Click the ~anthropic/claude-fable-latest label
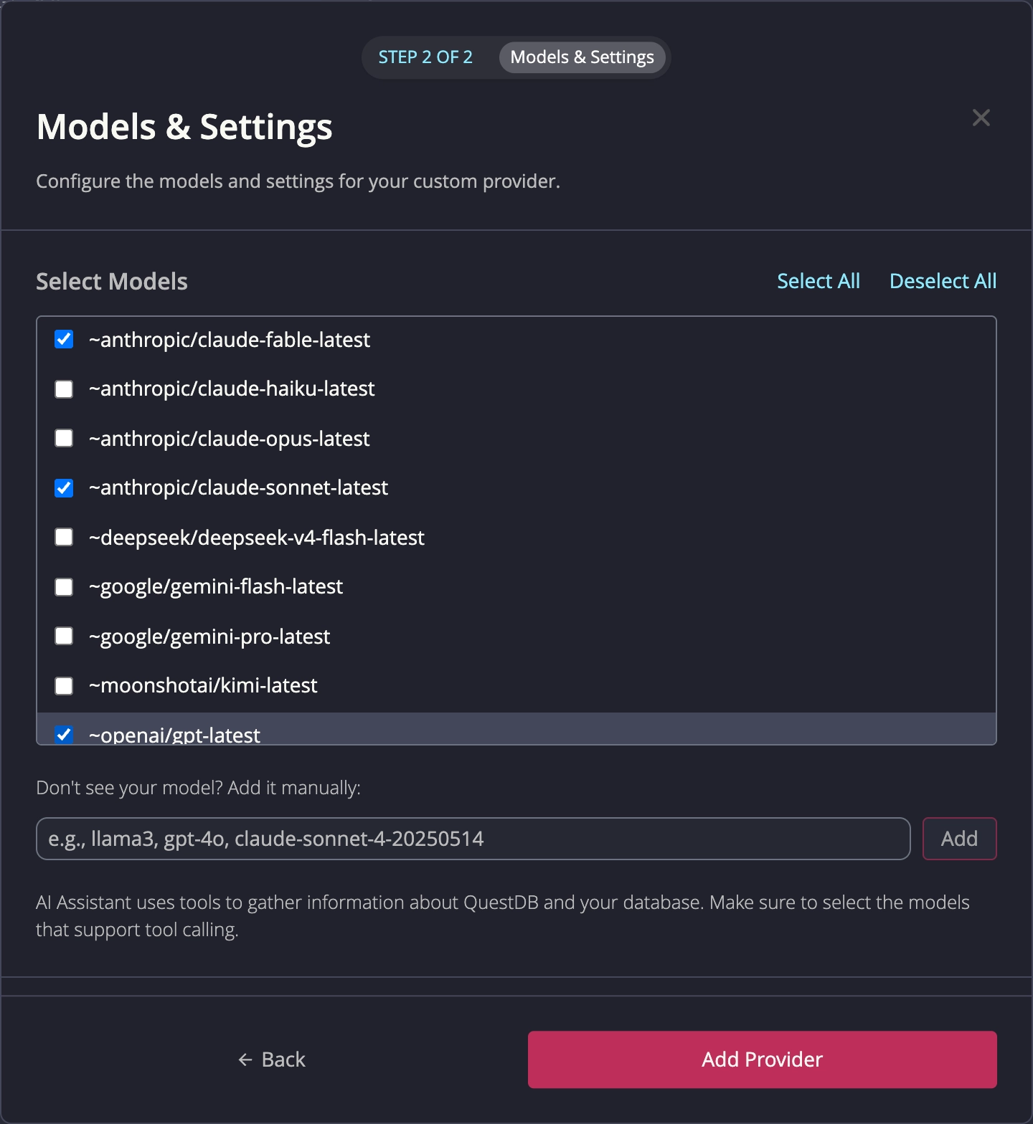The height and width of the screenshot is (1124, 1033). [x=230, y=339]
